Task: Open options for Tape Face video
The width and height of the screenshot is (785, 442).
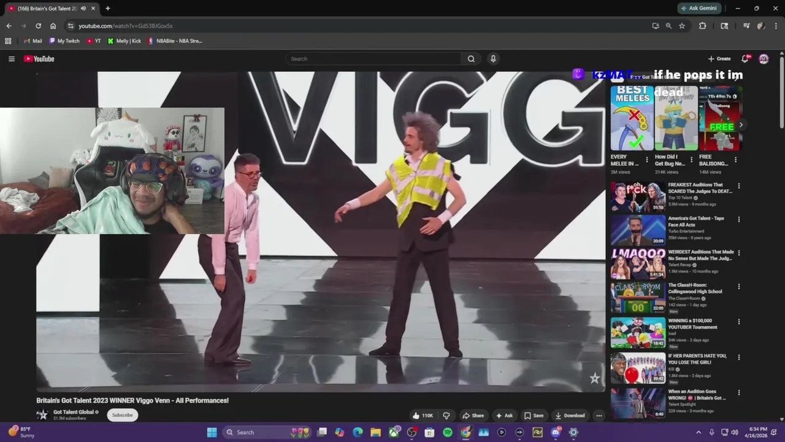Action: click(738, 219)
